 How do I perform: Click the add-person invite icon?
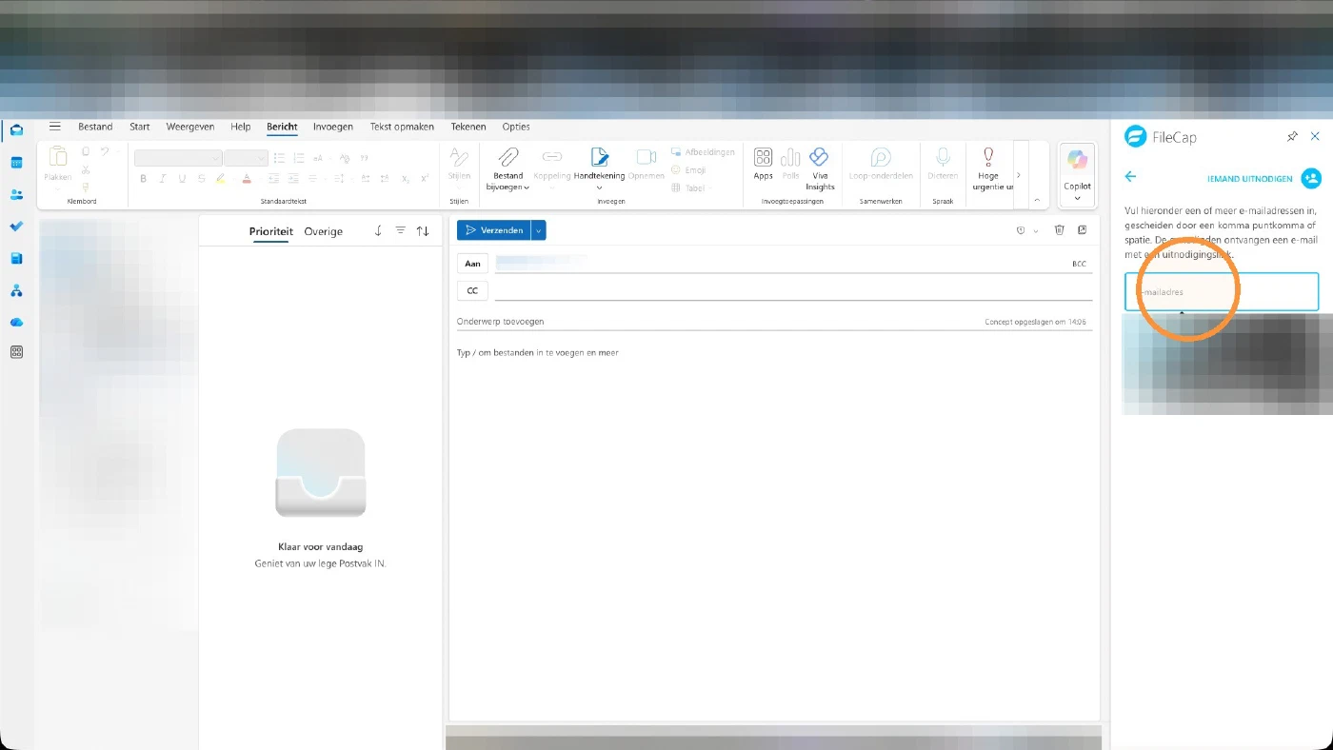1311,178
